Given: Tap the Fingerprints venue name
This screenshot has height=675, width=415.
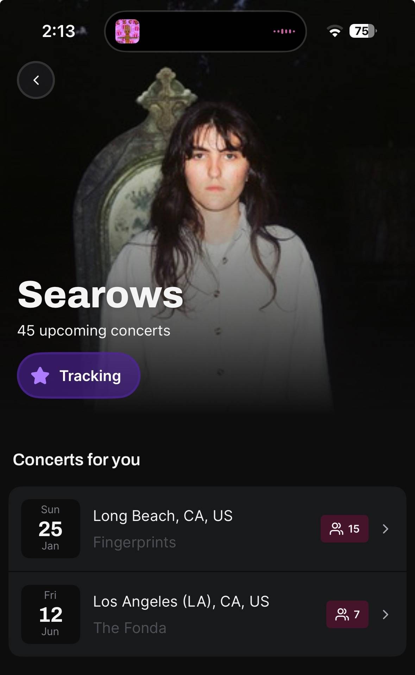Looking at the screenshot, I should pyautogui.click(x=134, y=542).
